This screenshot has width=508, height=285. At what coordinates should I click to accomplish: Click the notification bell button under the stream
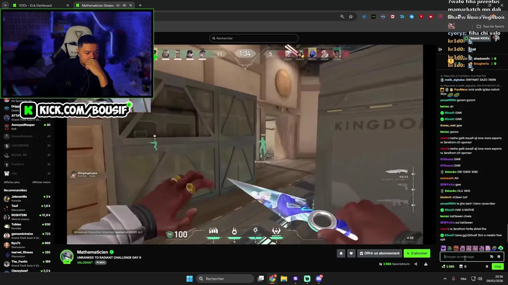click(x=341, y=253)
